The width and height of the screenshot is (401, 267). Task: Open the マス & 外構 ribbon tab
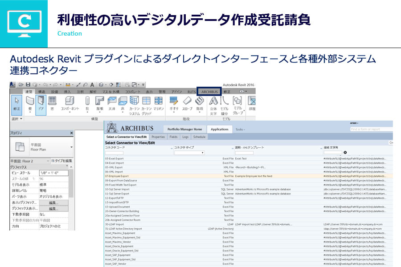(111, 92)
